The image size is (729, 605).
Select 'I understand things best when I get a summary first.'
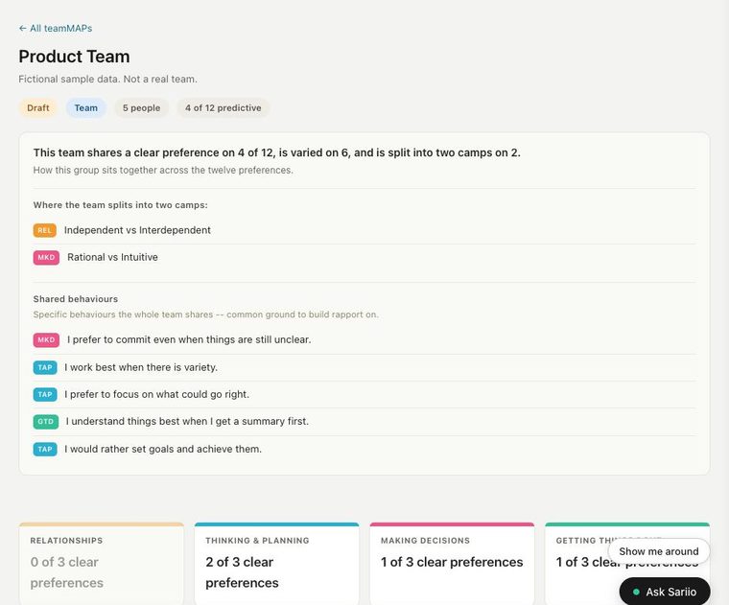click(x=187, y=421)
